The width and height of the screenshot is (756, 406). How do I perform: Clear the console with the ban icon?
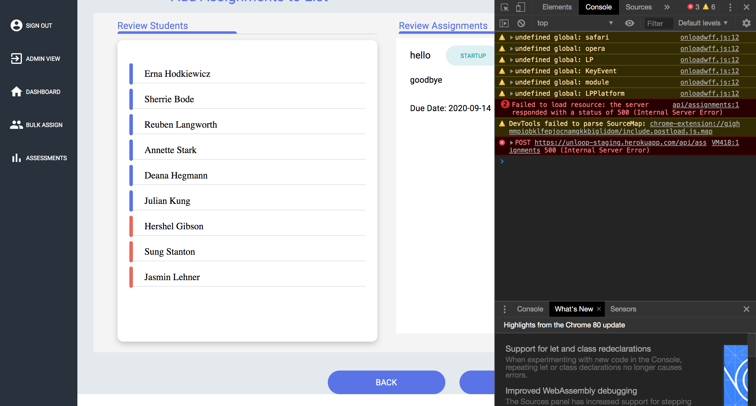521,23
